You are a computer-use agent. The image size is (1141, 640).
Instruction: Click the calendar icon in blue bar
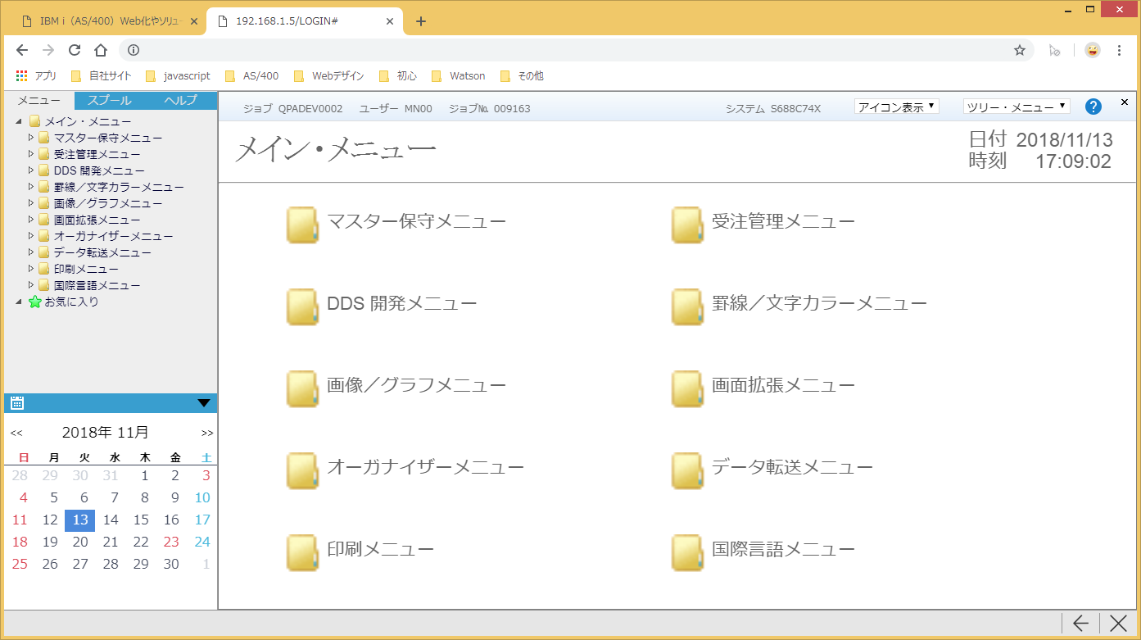coord(17,402)
